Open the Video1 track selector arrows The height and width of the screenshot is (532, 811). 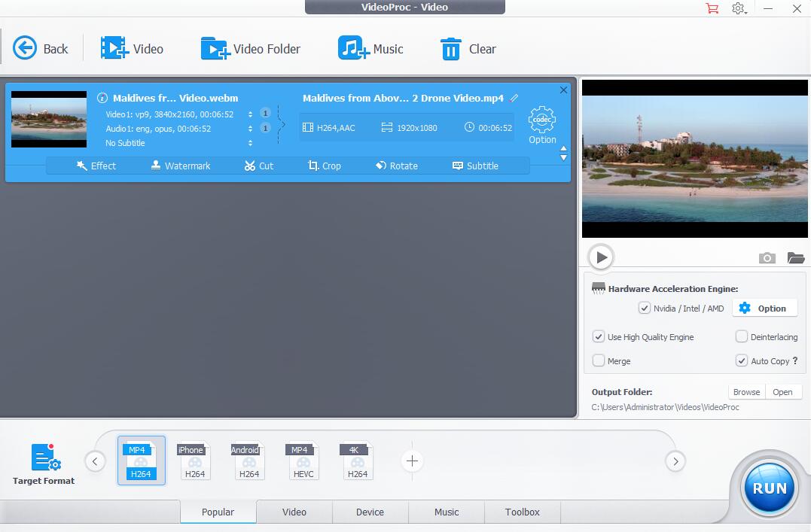[251, 114]
